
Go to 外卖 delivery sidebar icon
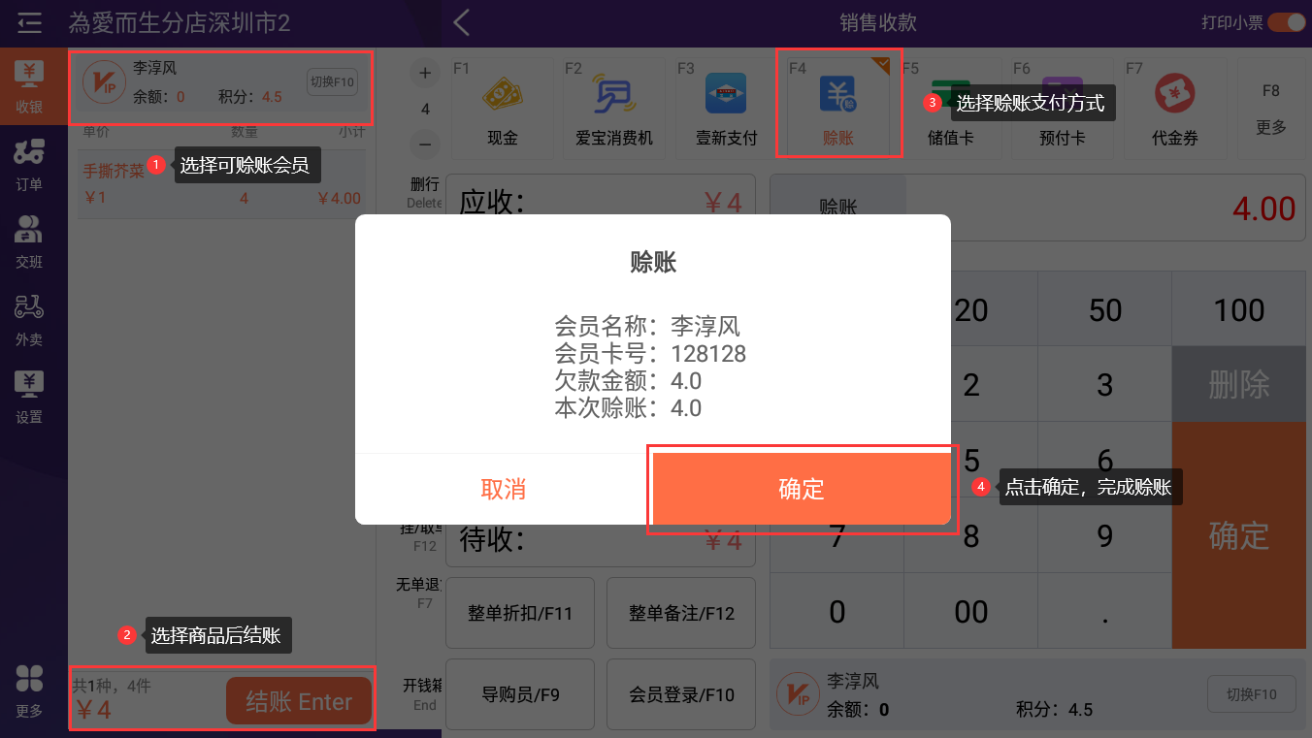click(29, 318)
